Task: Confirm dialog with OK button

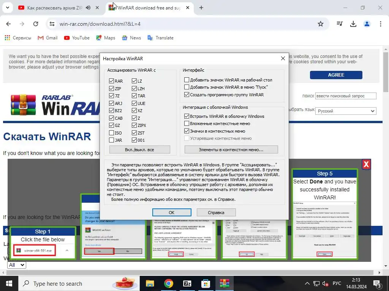Action: tap(172, 212)
